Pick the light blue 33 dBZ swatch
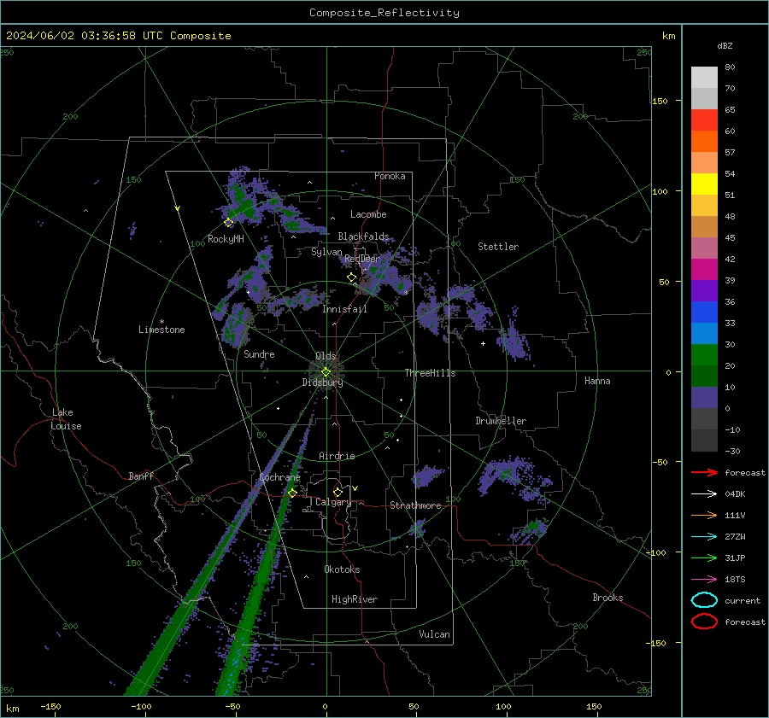Viewport: 769px width, 718px height. coord(704,334)
